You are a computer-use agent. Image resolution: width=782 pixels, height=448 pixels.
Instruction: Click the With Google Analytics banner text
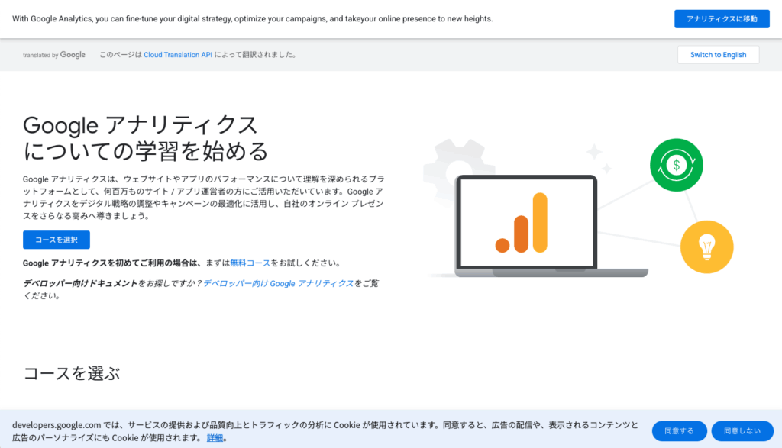click(x=252, y=19)
